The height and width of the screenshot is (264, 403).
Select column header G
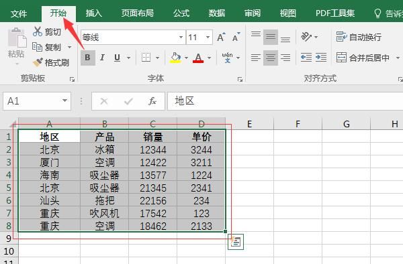pyautogui.click(x=346, y=124)
